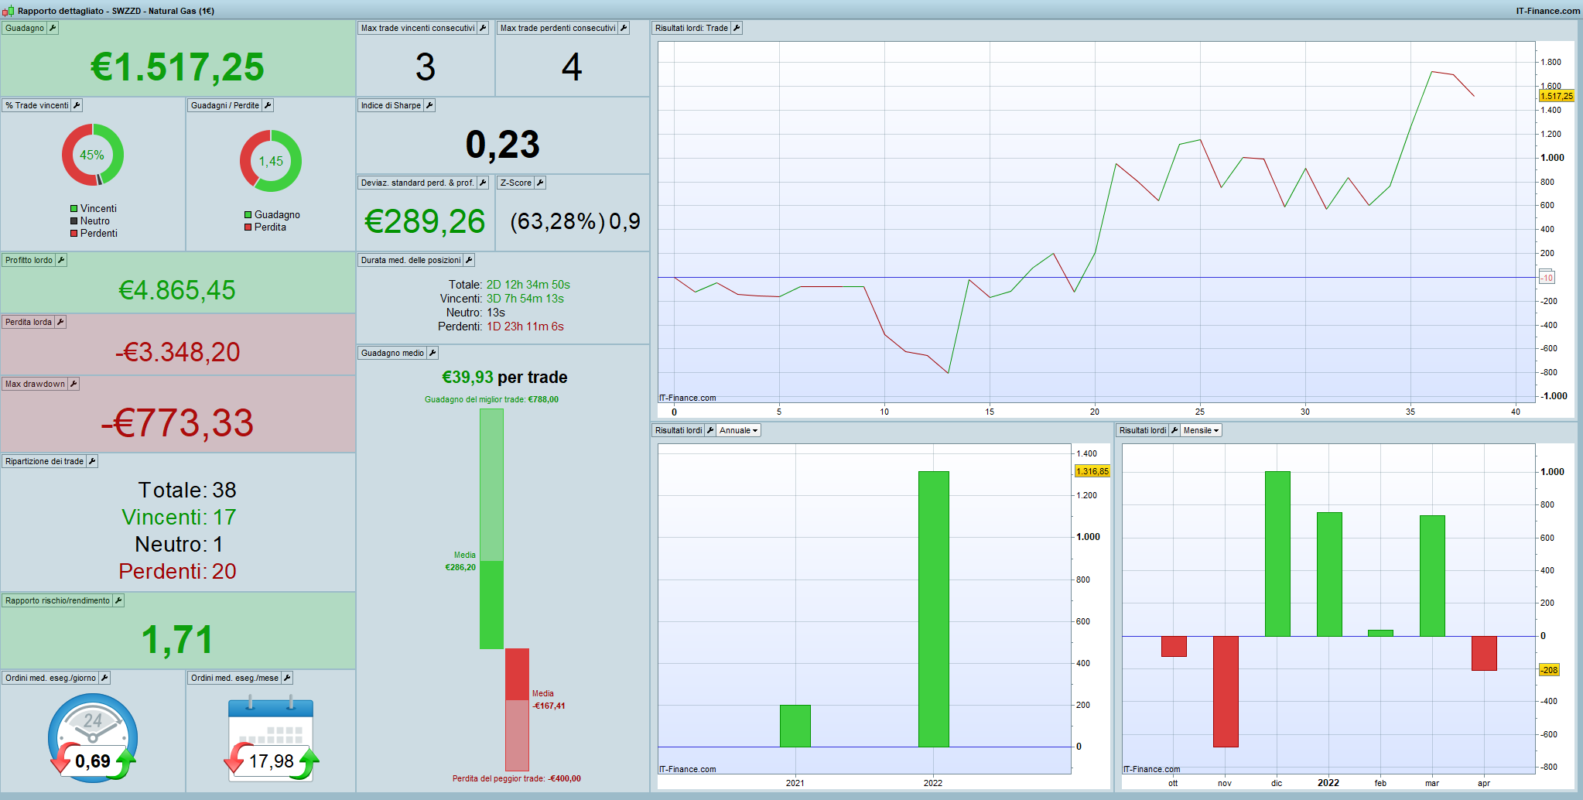The width and height of the screenshot is (1583, 800).
Task: Open wrench for Max trade vincenti consecutivi
Action: click(483, 28)
